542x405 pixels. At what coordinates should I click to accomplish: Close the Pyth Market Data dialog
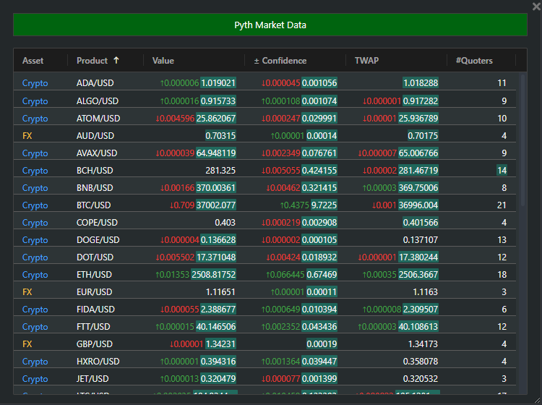[536, 7]
